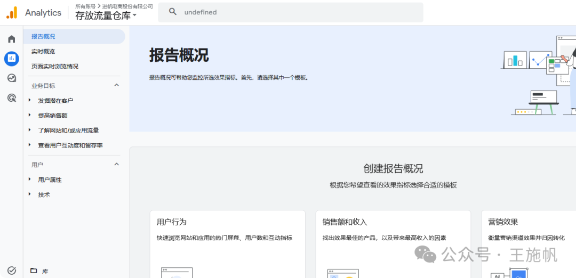Open the Home icon in sidebar

pyautogui.click(x=12, y=39)
